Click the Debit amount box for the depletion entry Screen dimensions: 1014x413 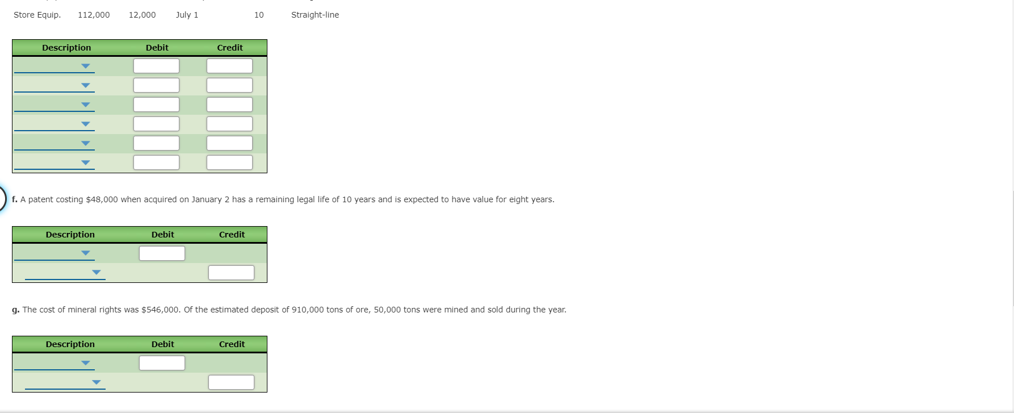coord(162,362)
